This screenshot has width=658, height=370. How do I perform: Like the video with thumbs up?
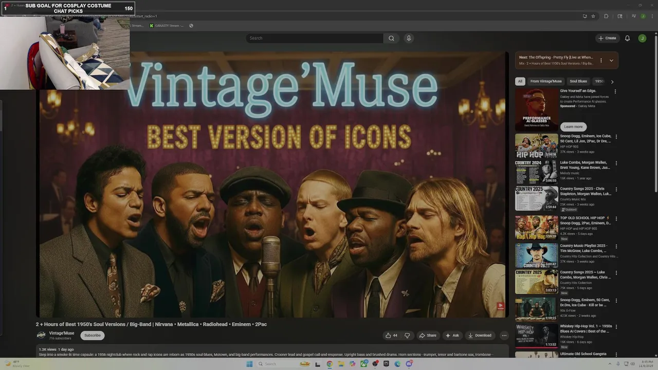point(391,336)
